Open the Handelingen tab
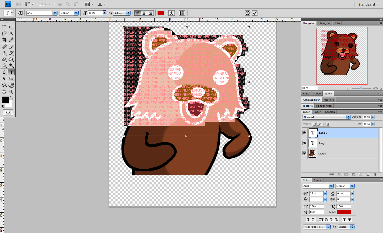 coord(324,106)
